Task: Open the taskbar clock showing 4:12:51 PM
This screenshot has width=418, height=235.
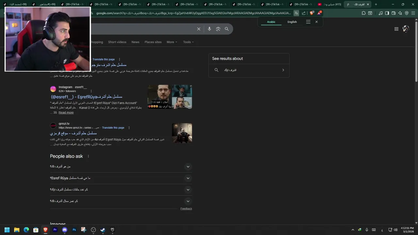Action: tap(407, 230)
